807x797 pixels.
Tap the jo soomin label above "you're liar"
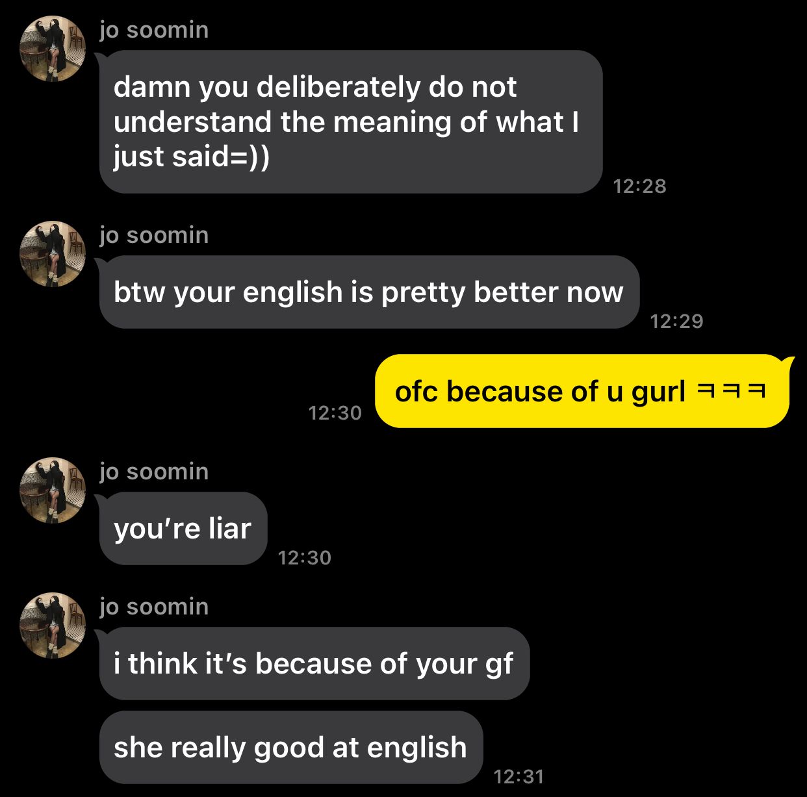154,472
